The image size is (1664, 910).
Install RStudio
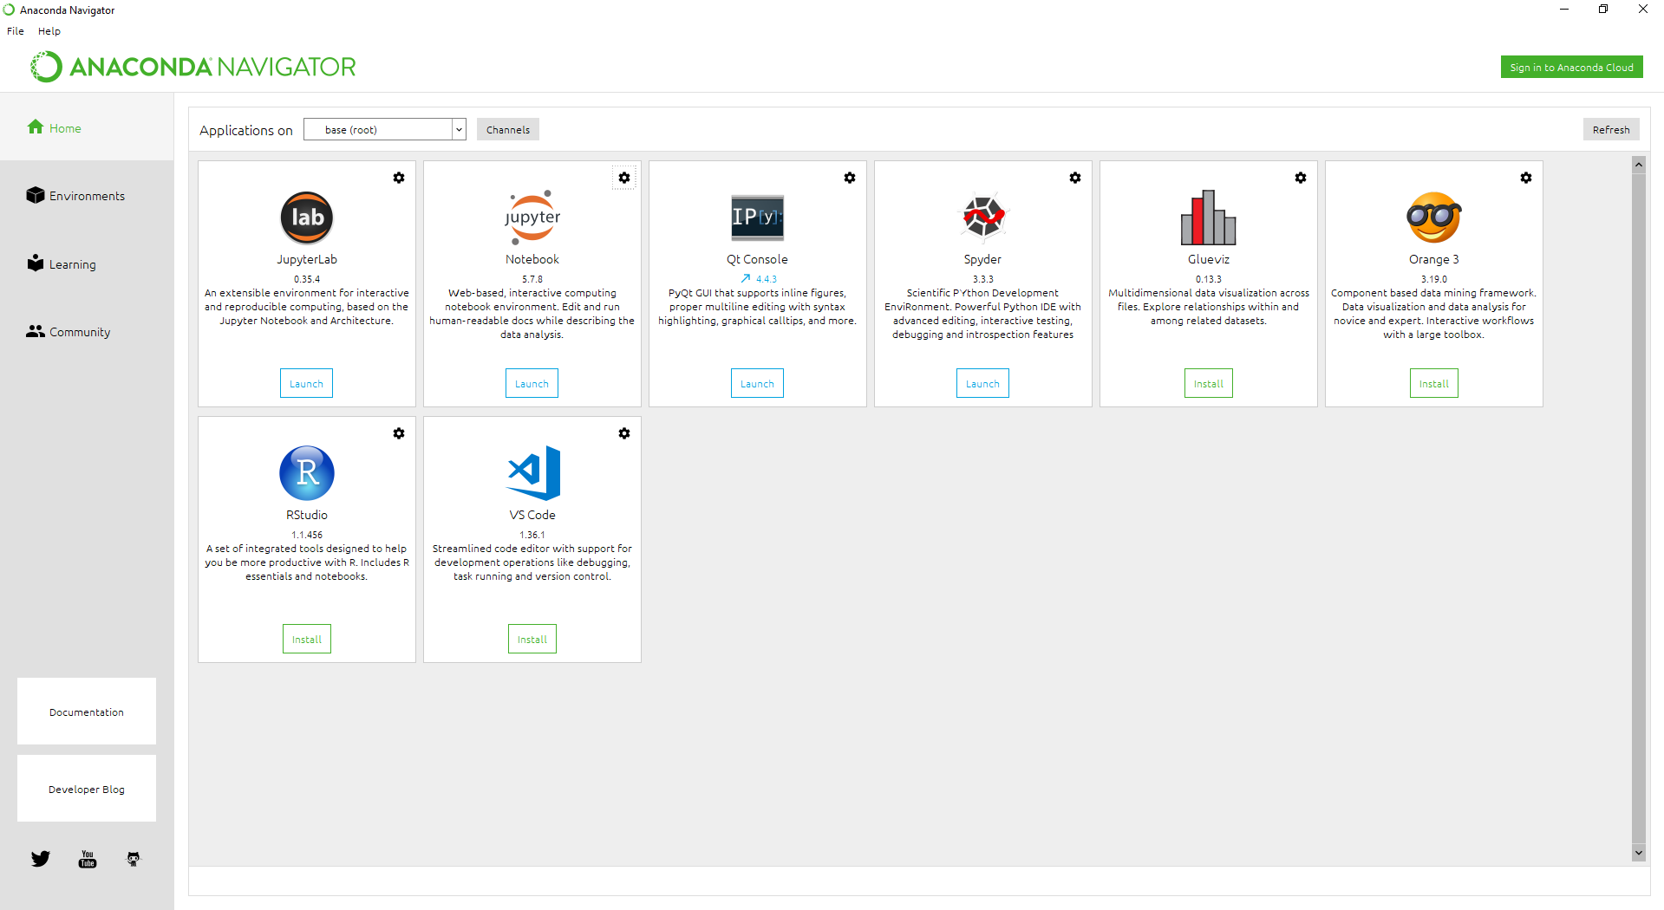307,640
